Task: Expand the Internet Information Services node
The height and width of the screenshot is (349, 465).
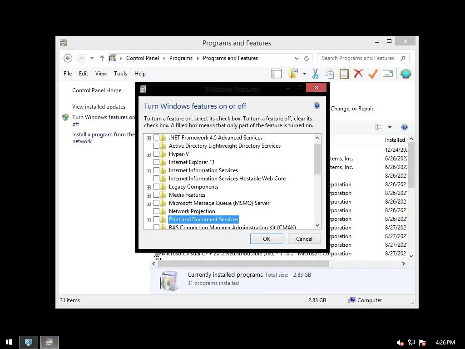Action: tap(148, 171)
